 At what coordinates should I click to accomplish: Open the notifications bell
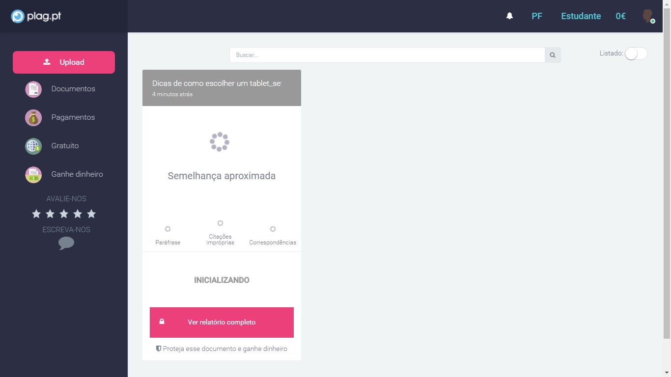[509, 16]
